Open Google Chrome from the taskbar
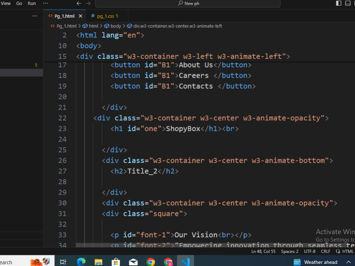355x266 pixels. 151,262
